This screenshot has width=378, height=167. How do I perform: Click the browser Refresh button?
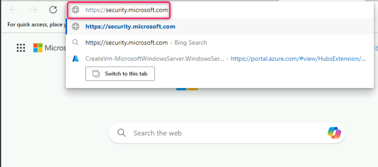tap(53, 10)
